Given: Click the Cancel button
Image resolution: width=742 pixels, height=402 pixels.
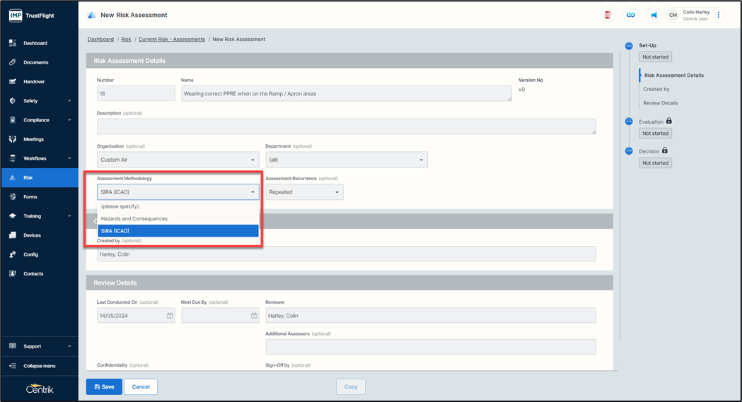Looking at the screenshot, I should 141,386.
